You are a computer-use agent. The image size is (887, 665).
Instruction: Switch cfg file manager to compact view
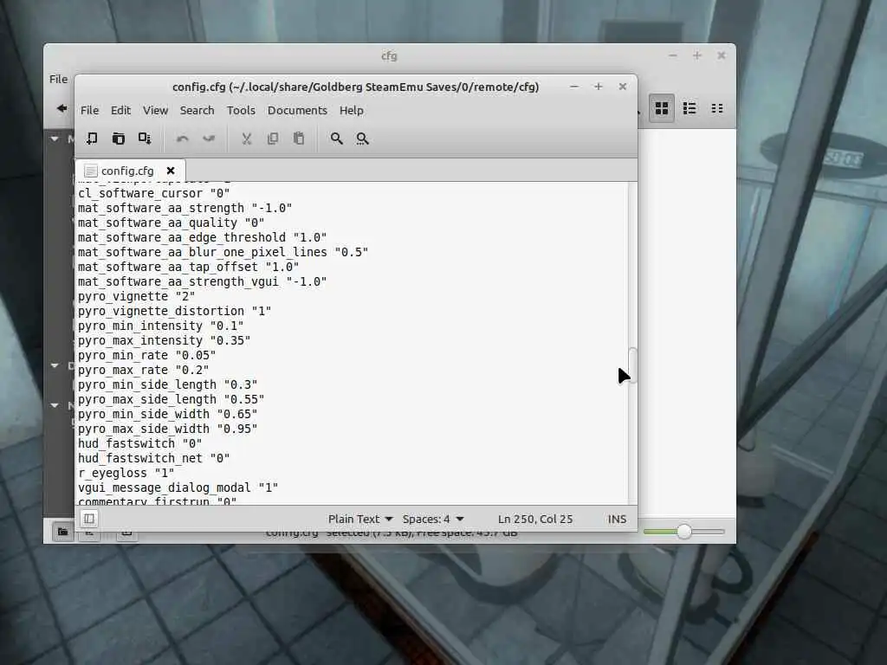coord(716,108)
